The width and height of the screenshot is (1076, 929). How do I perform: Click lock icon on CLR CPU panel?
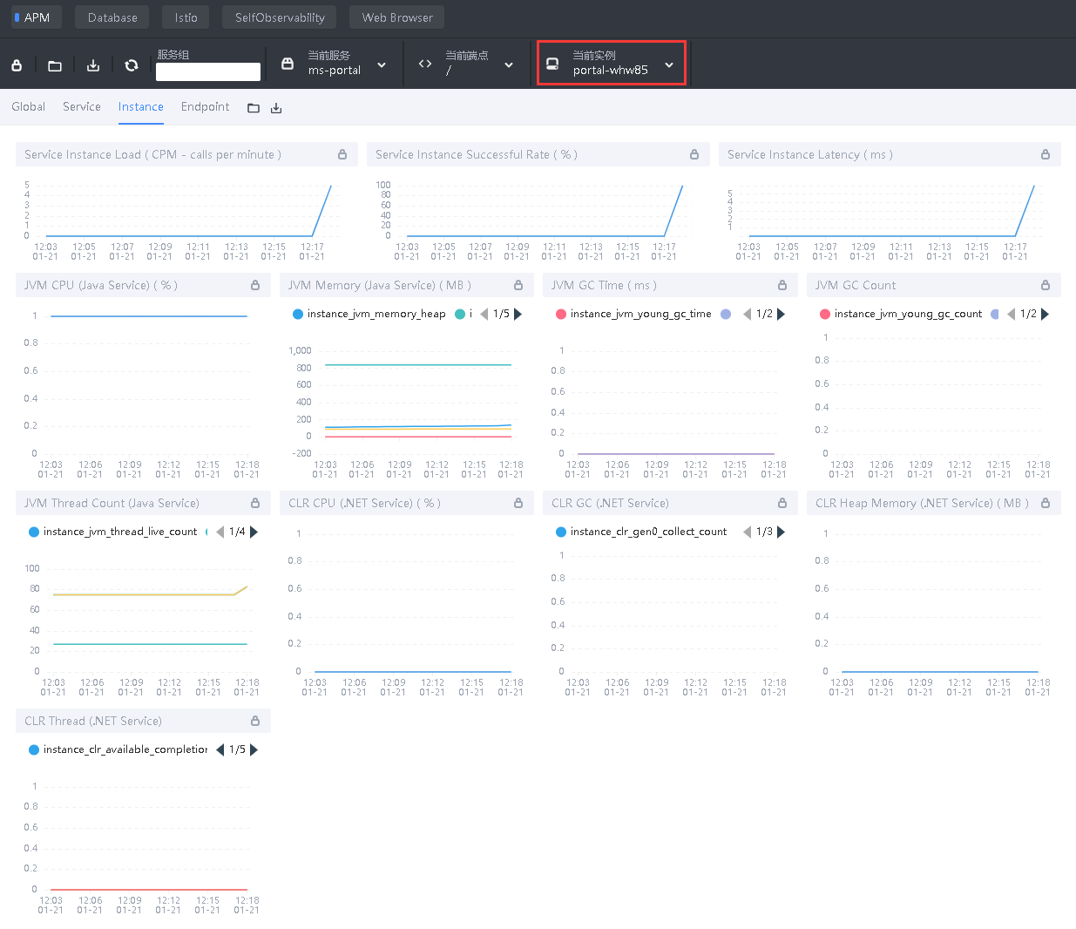click(518, 503)
